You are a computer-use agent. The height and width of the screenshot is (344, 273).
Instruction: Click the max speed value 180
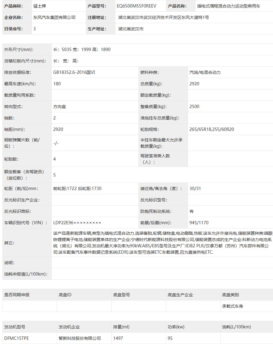(57, 84)
